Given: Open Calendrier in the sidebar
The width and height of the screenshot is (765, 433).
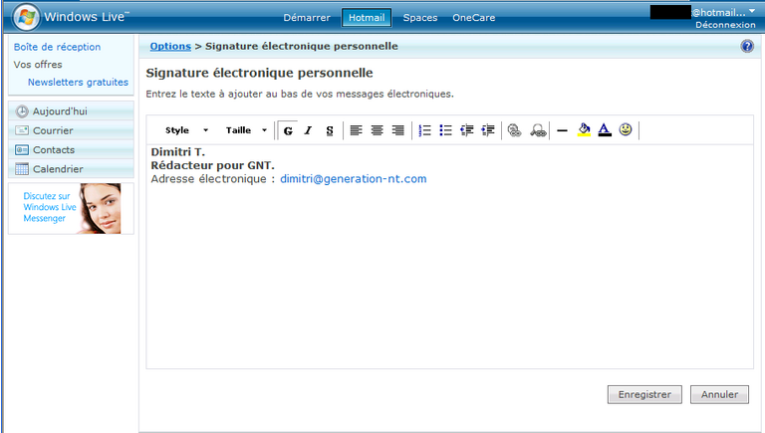Looking at the screenshot, I should [72, 168].
